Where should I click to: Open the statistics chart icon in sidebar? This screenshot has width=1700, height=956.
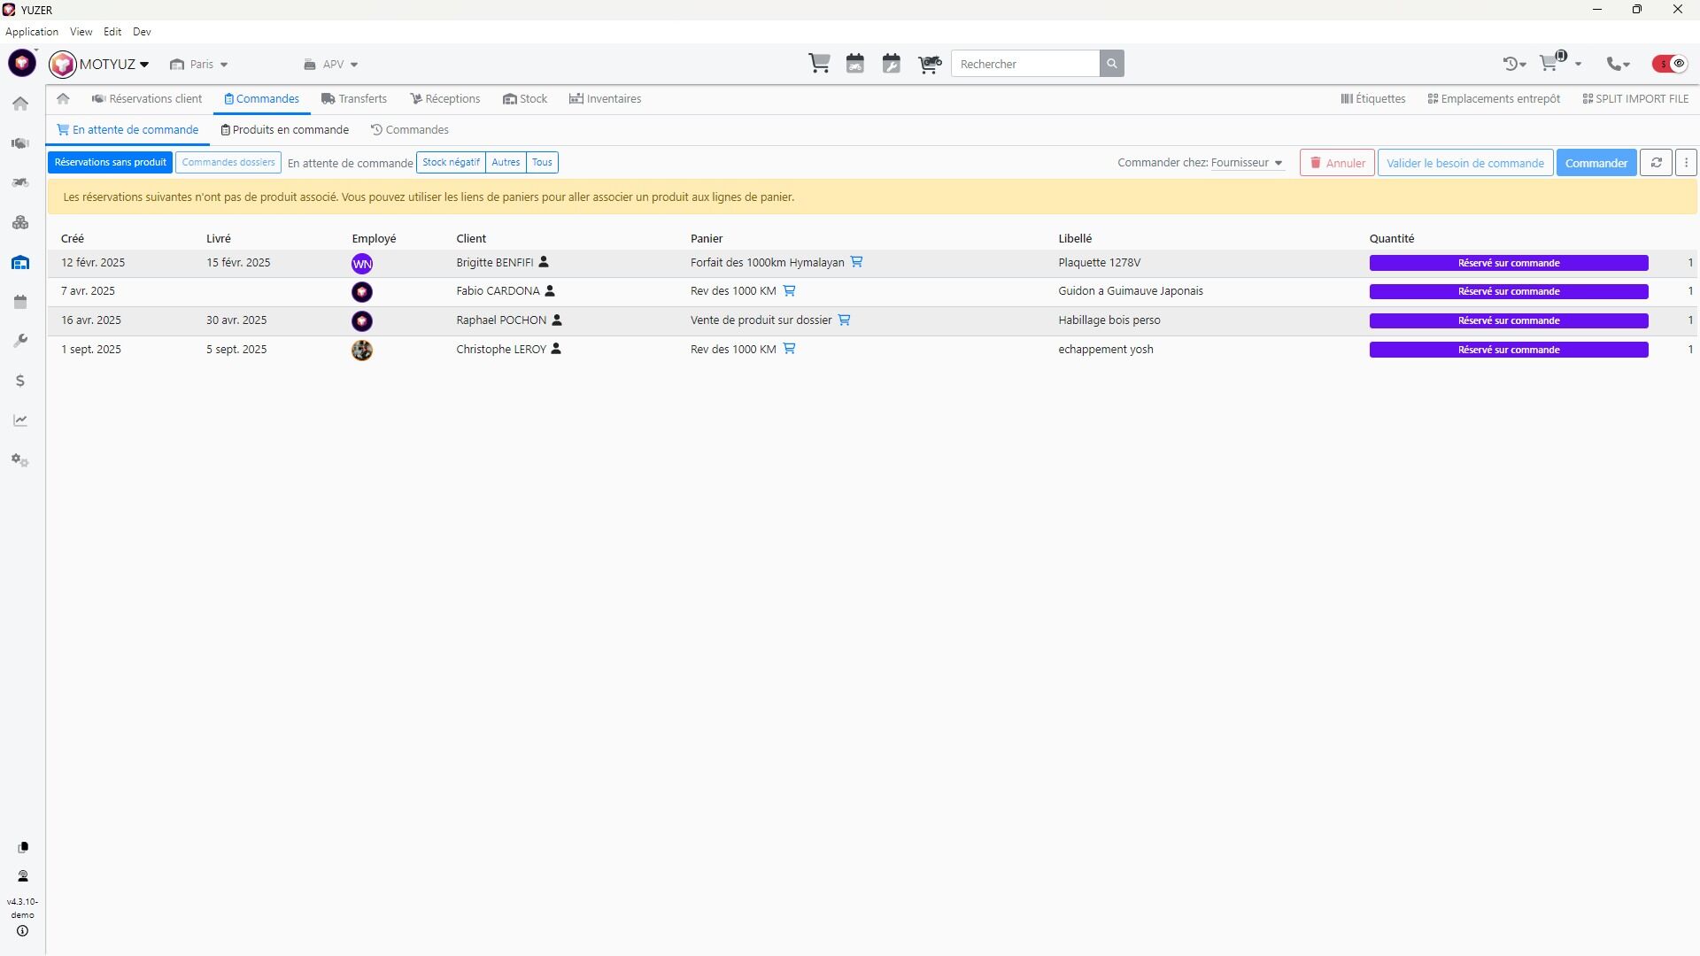coord(20,420)
